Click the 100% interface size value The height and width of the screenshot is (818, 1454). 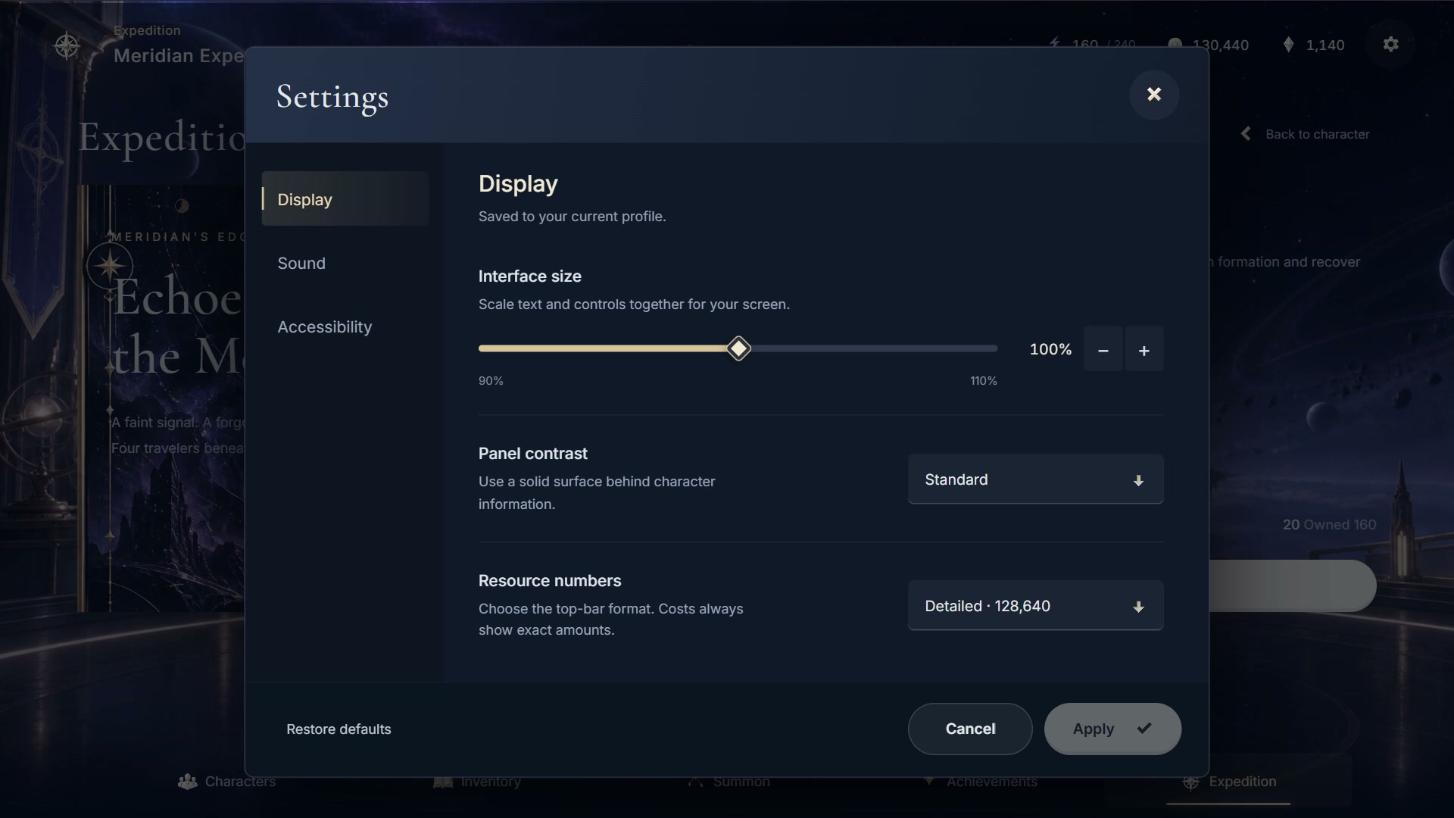(1050, 349)
